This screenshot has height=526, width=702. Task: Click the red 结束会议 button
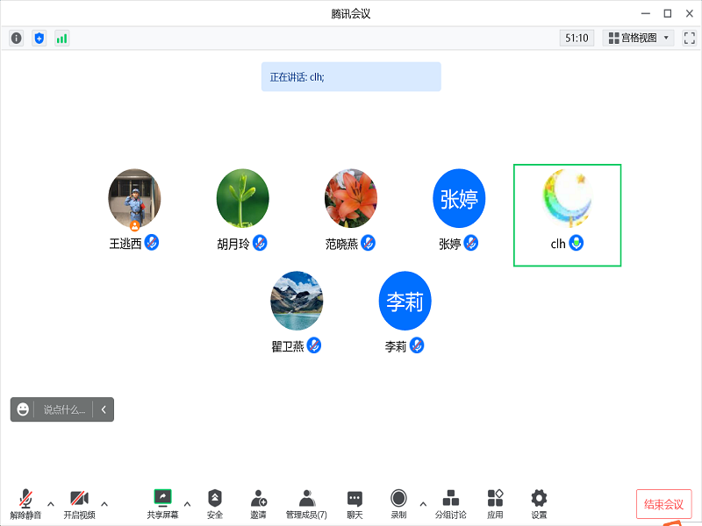click(x=663, y=504)
